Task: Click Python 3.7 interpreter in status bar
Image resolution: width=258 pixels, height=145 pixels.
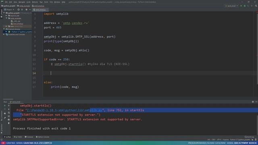Action: pos(240,140)
